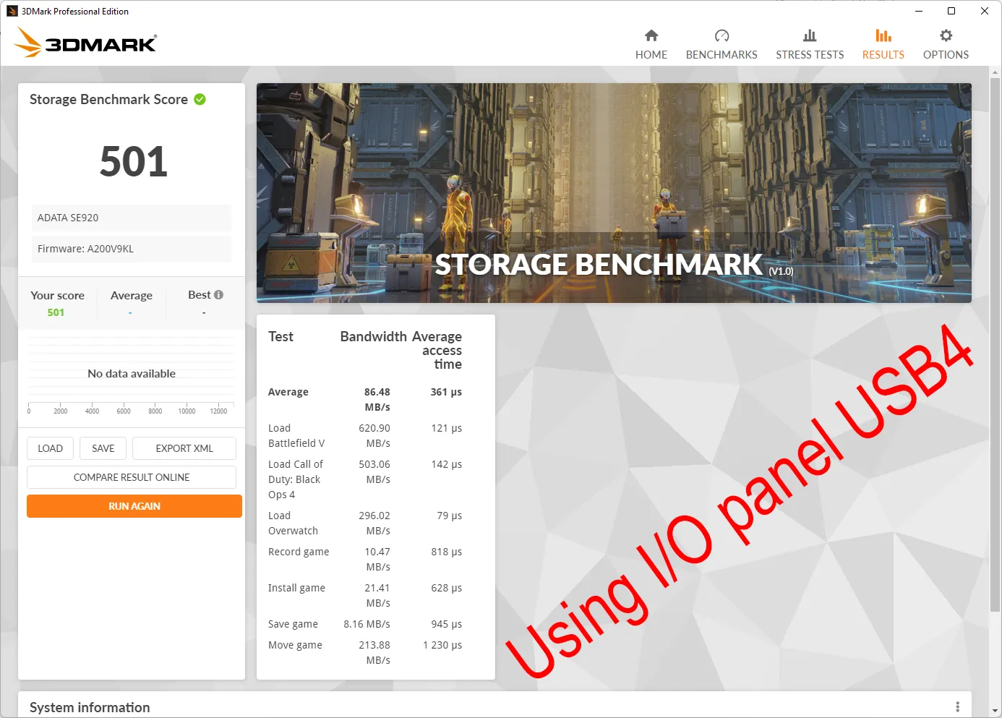Click the Record game row label
This screenshot has height=718, width=1002.
tap(299, 552)
